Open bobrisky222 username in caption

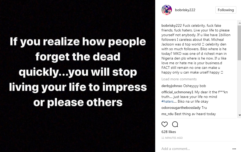[172, 25]
